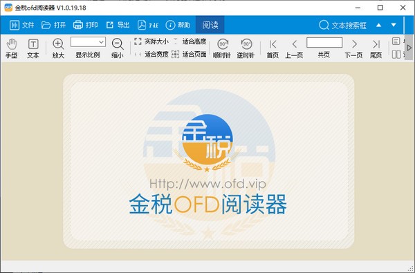Viewport: 415px width, 273px height.
Task: Set view to 适合宽度 (Fit width)
Action: 151,55
